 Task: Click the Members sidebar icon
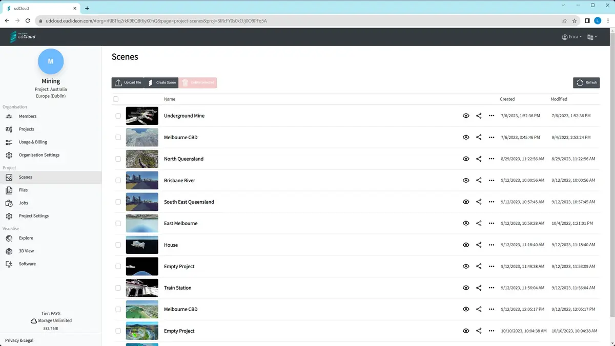point(9,116)
